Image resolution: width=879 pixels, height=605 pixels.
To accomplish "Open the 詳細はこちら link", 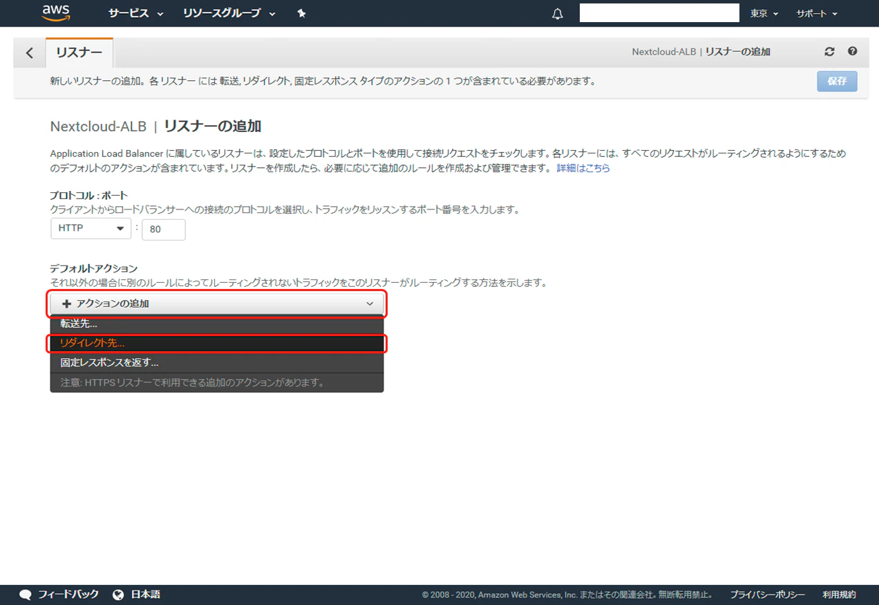I will coord(583,168).
